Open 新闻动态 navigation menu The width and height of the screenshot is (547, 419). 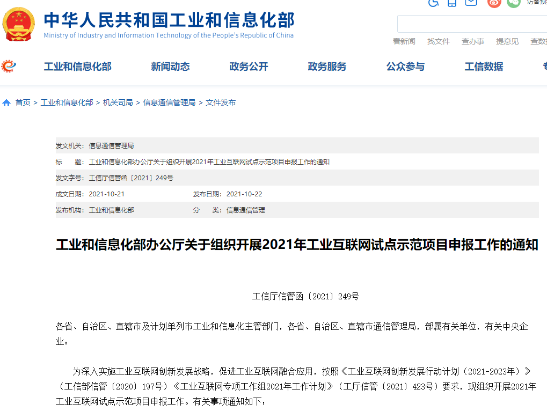point(170,67)
